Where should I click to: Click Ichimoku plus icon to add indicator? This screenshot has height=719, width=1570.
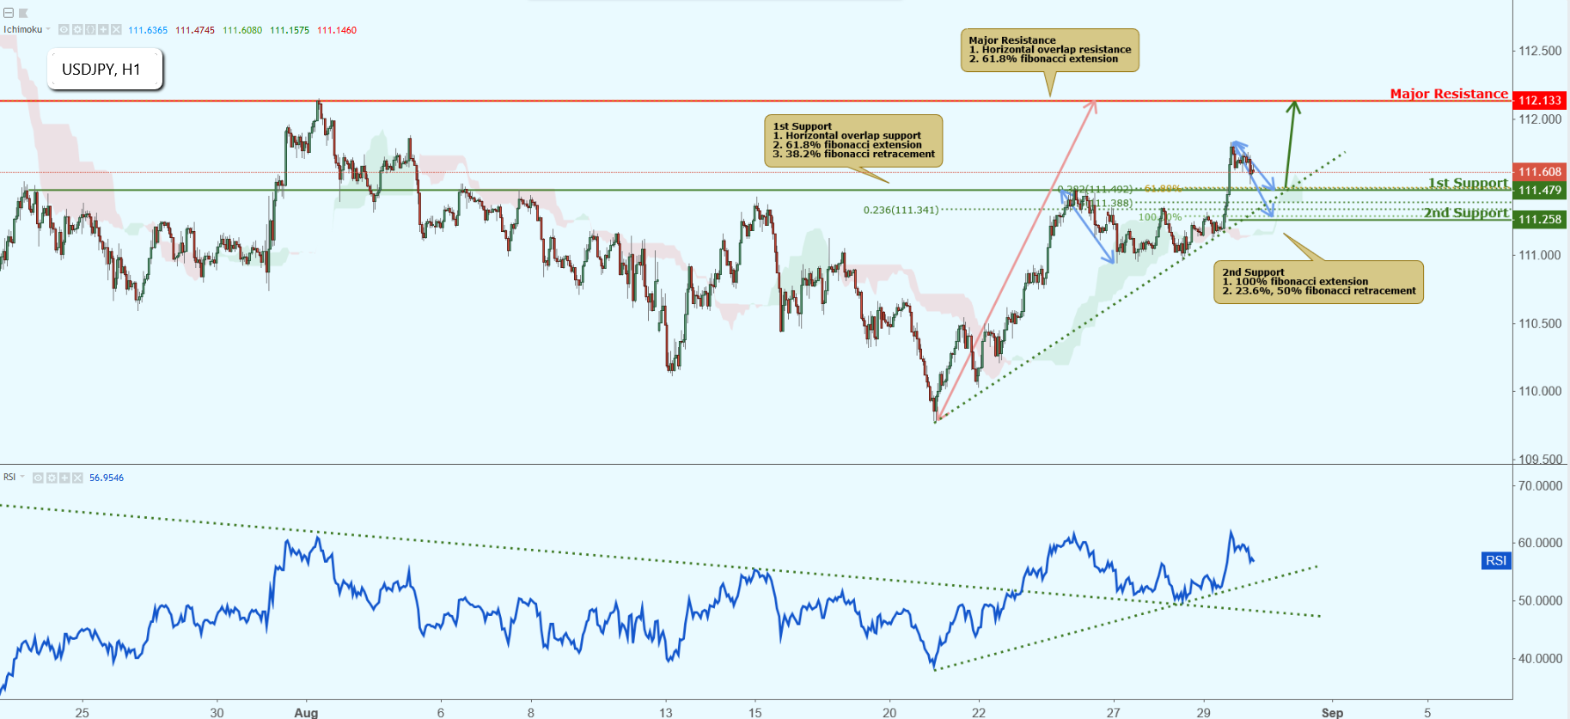click(x=103, y=29)
